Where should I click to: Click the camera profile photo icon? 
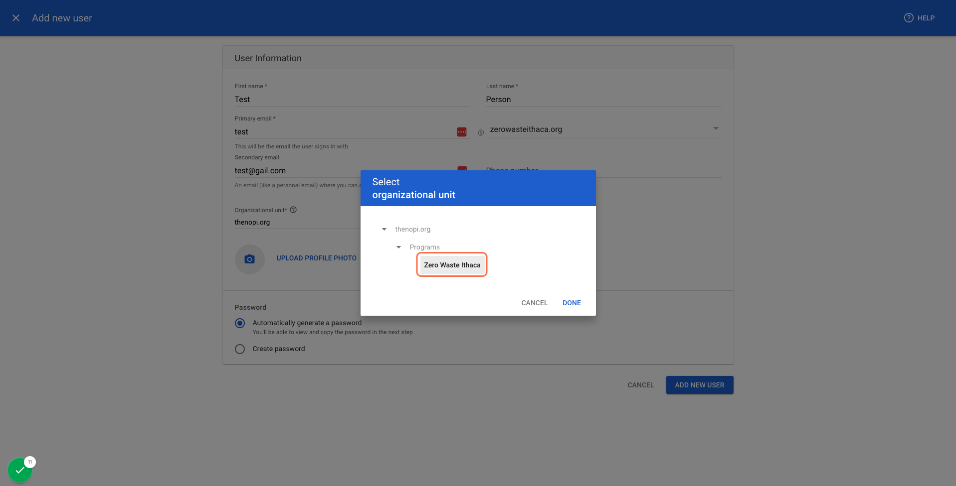tap(250, 259)
